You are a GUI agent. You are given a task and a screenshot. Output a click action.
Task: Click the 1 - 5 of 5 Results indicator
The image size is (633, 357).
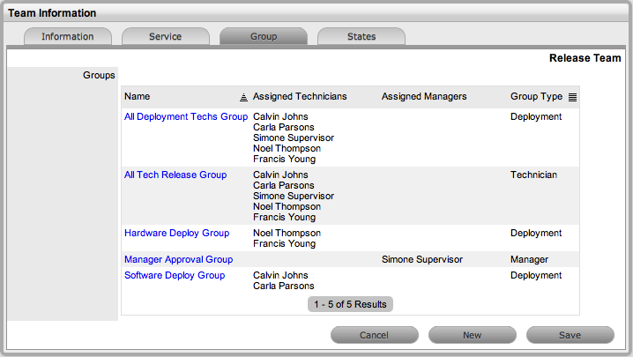(x=350, y=304)
